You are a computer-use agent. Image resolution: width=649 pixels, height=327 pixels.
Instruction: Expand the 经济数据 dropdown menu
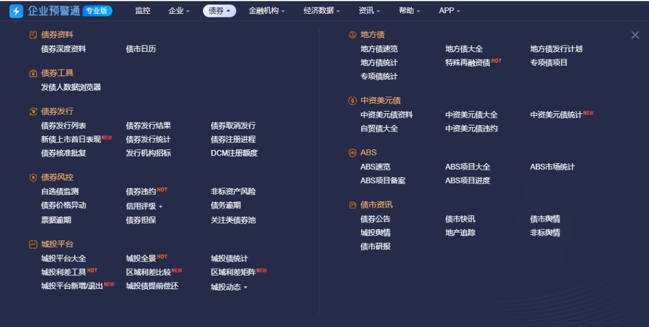tap(321, 11)
